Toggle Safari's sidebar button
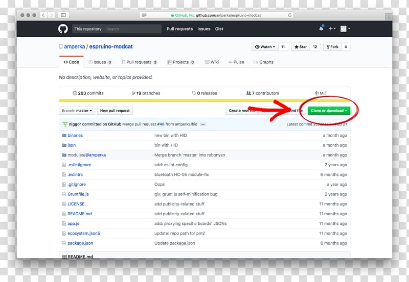The image size is (409, 282). tap(63, 15)
